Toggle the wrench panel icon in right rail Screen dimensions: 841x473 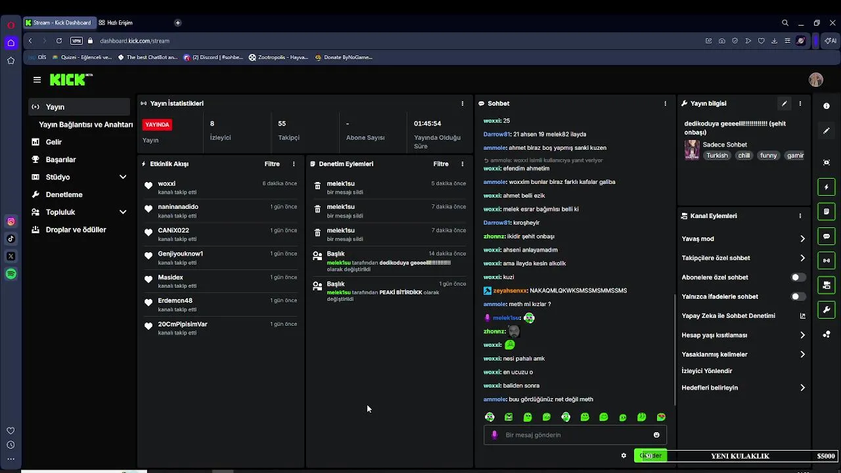827,309
